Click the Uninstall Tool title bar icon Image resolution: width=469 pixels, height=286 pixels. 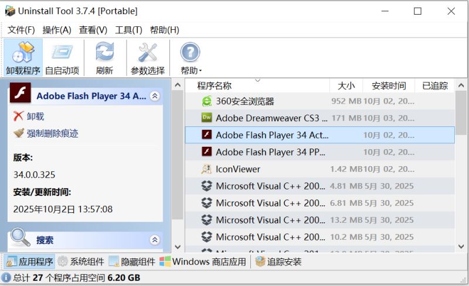(x=10, y=11)
